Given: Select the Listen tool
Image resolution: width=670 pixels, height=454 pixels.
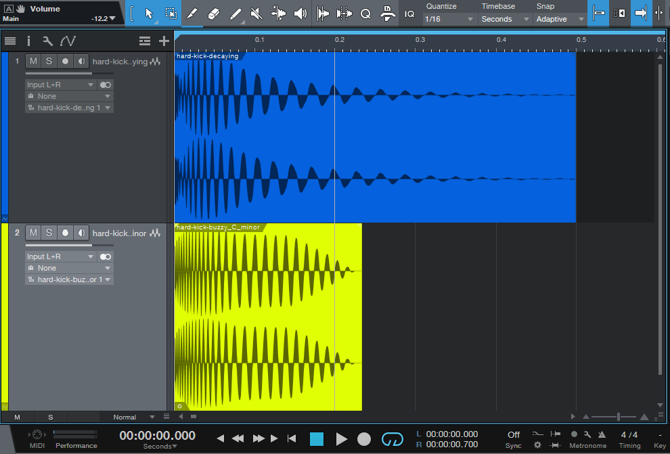Looking at the screenshot, I should pos(300,13).
